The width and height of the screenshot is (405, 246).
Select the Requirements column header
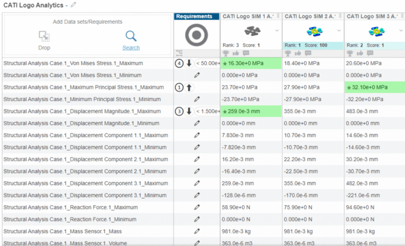pyautogui.click(x=195, y=16)
